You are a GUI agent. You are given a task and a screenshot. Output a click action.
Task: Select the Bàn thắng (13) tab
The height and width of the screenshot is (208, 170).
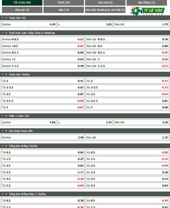[x=147, y=3]
